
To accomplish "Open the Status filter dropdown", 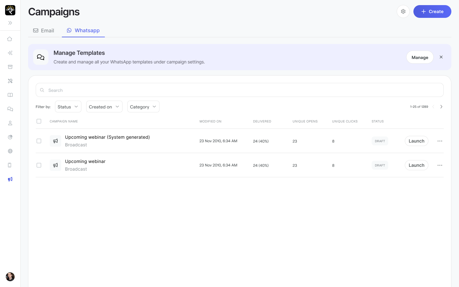I will [68, 107].
